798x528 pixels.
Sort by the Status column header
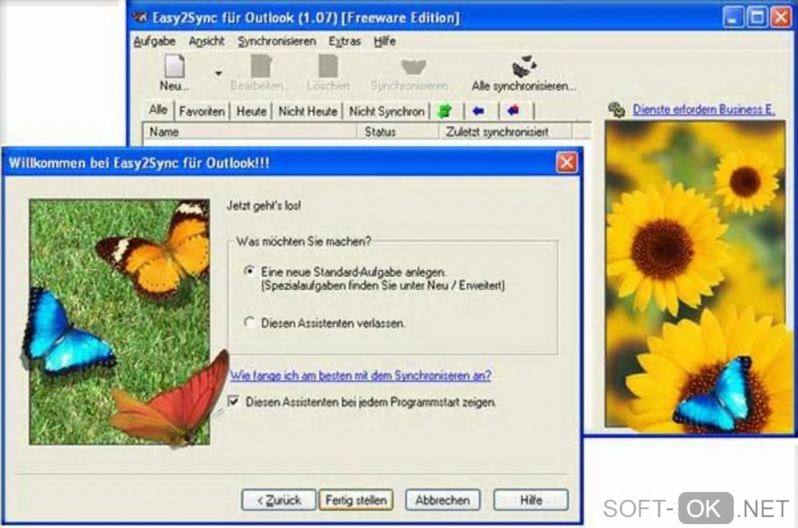tap(398, 131)
